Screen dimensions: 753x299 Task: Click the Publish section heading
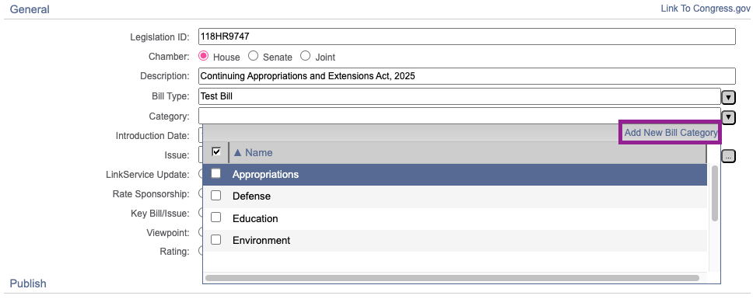click(x=28, y=283)
